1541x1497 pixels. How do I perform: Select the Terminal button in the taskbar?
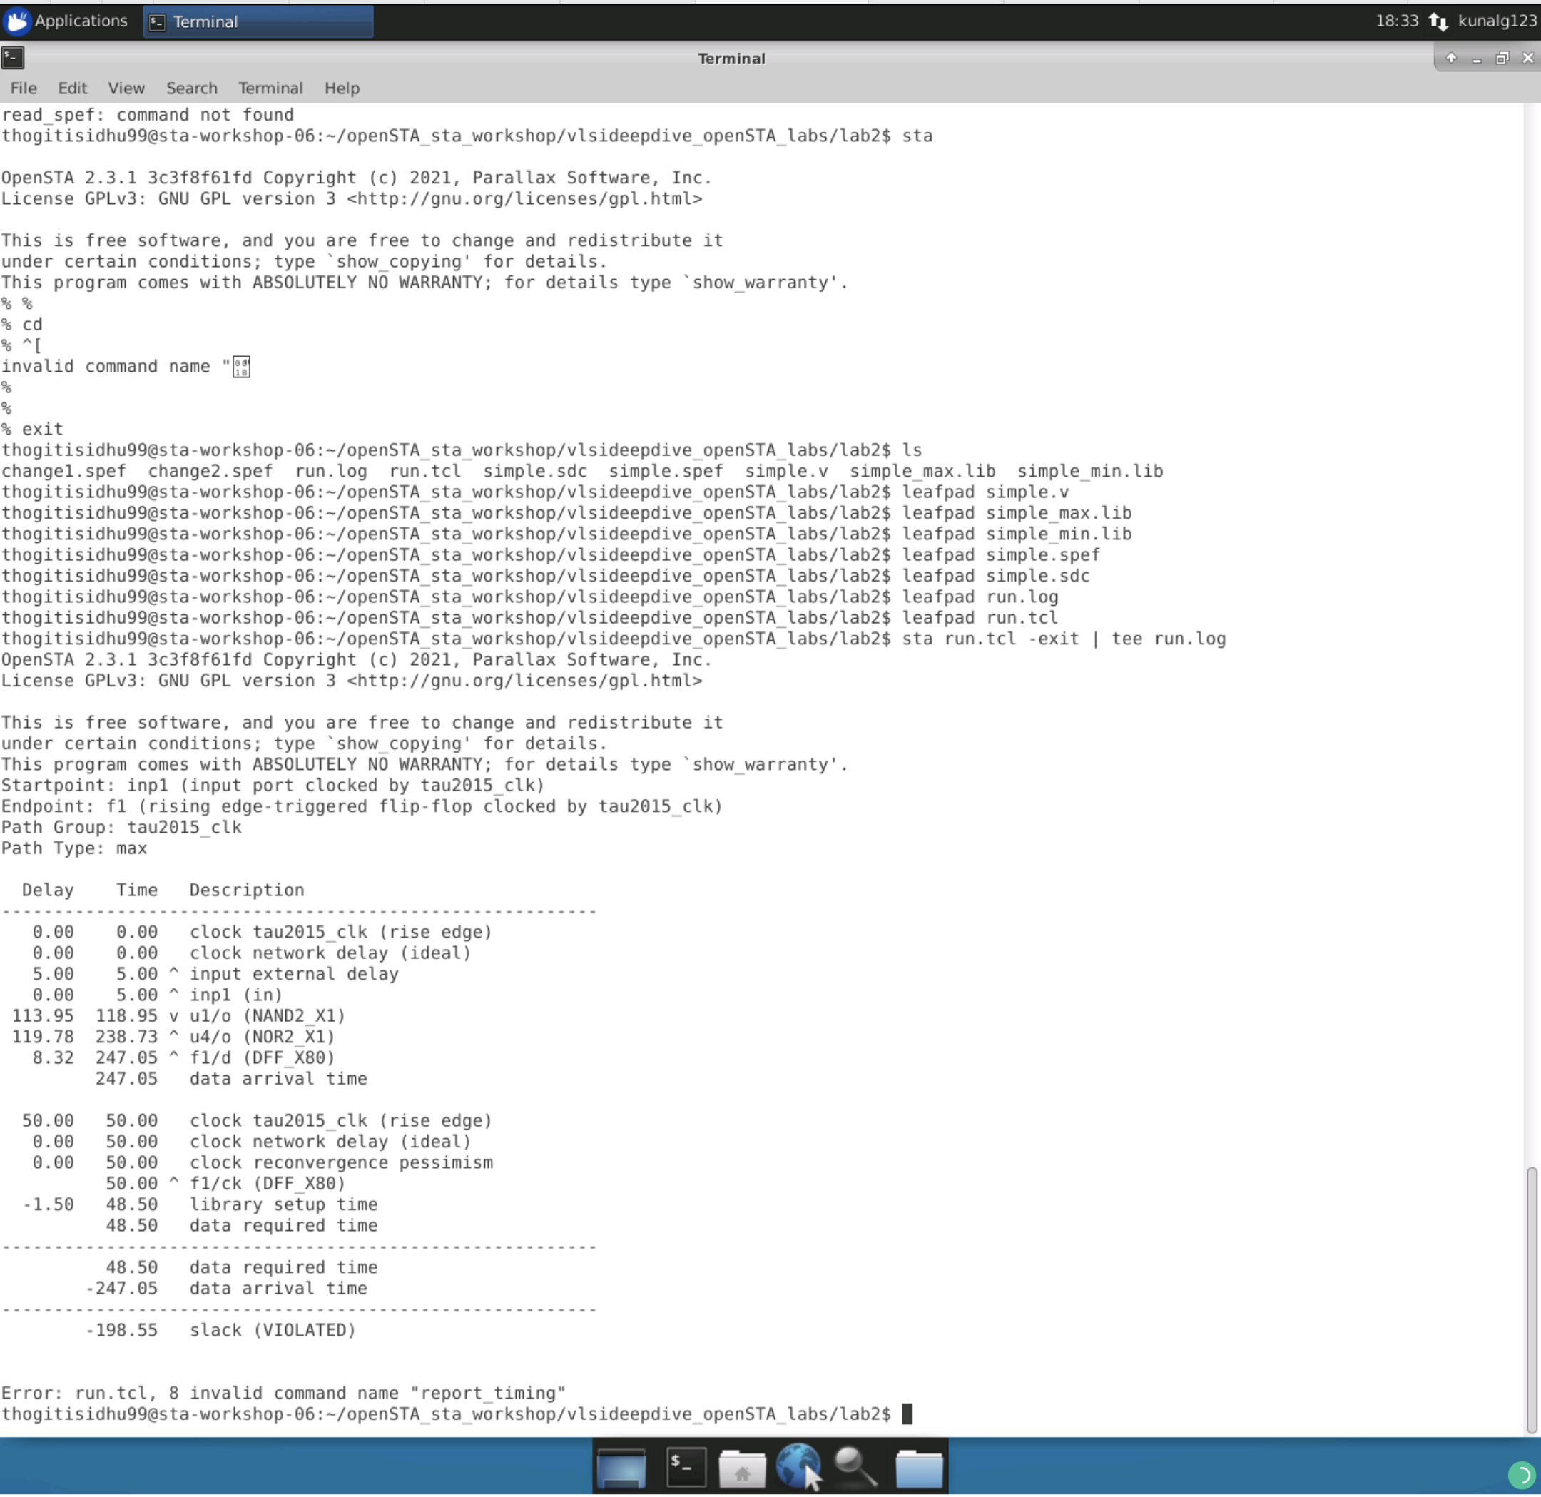[x=257, y=21]
